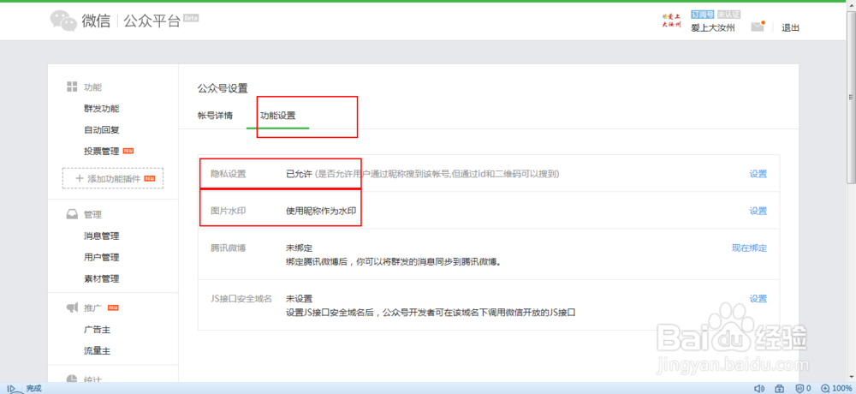Click 现在绑定 for 腾讯微博
This screenshot has height=394, width=856.
pos(749,248)
